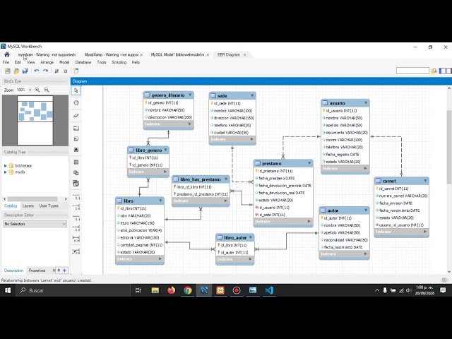Open the Scripting menu
The height and width of the screenshot is (339, 452).
(x=119, y=62)
